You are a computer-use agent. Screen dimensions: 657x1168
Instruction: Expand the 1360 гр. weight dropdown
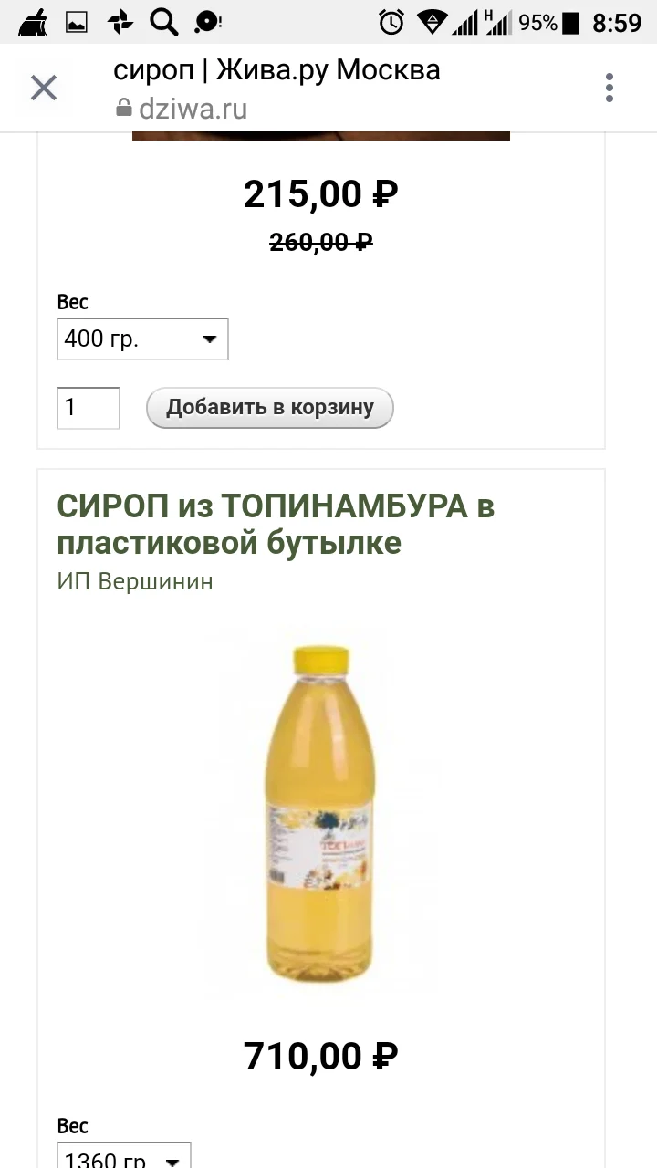[124, 1155]
